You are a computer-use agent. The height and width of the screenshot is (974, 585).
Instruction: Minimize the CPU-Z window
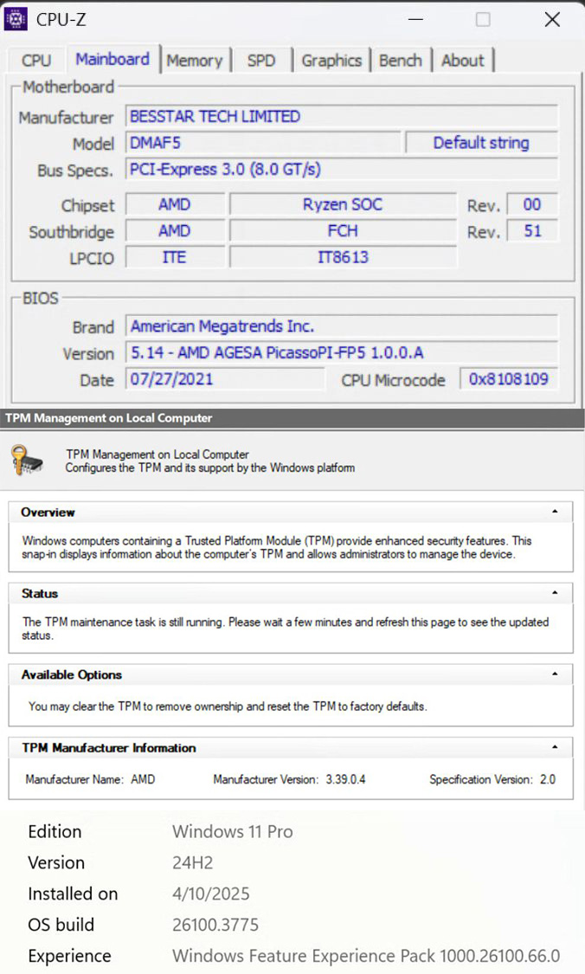[x=415, y=19]
